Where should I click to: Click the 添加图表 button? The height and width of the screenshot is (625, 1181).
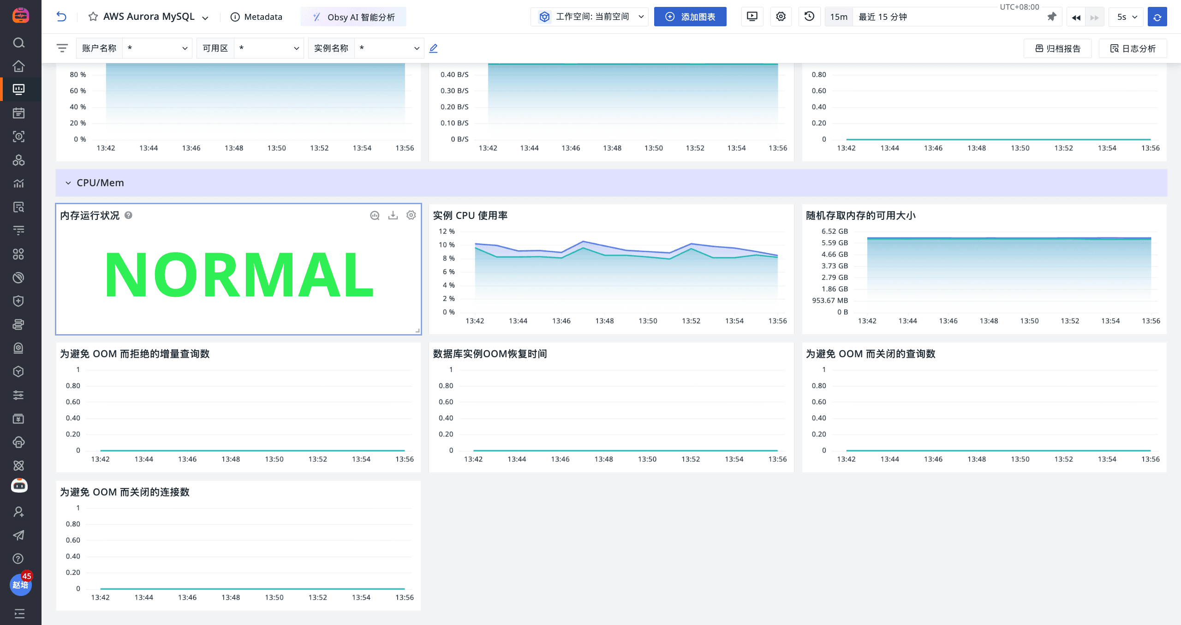[690, 17]
